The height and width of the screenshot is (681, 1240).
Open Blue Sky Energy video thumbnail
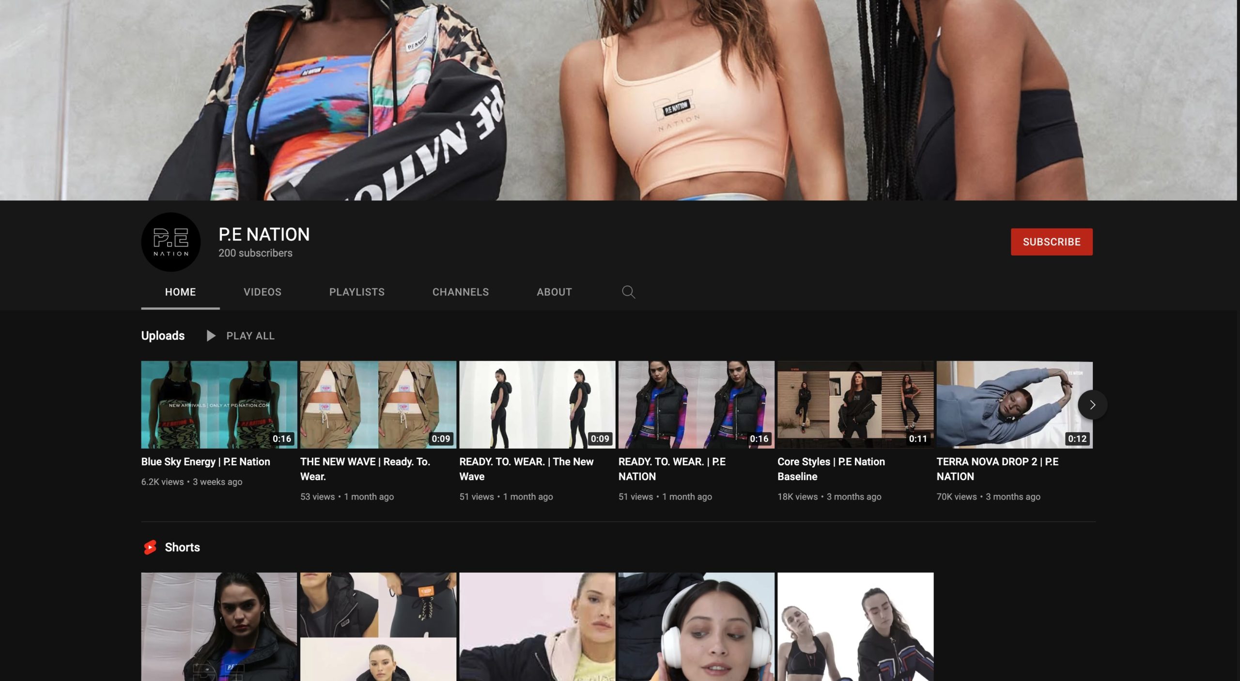[x=219, y=404]
